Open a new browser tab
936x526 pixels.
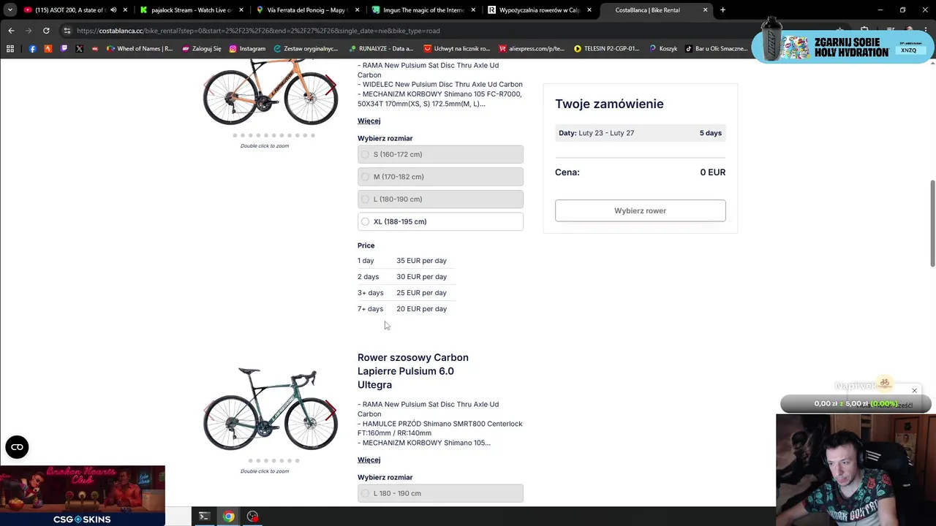coord(722,10)
